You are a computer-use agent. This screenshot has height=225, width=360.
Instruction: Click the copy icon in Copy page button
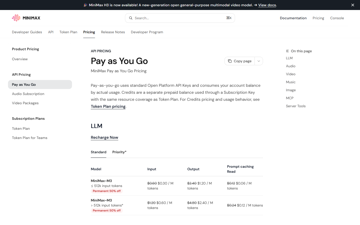pyautogui.click(x=230, y=61)
